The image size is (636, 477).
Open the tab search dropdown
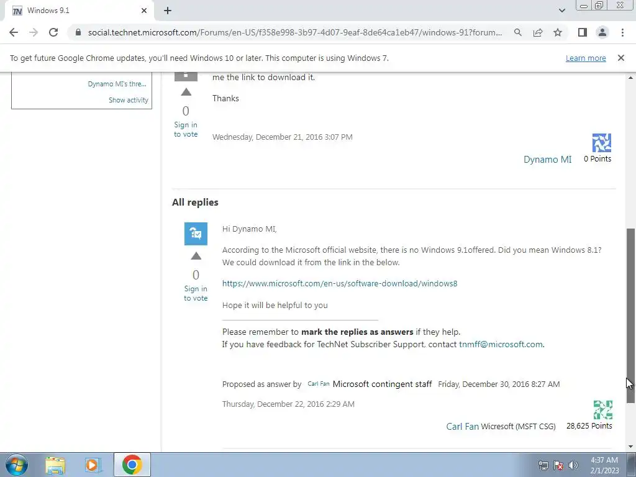pyautogui.click(x=561, y=11)
